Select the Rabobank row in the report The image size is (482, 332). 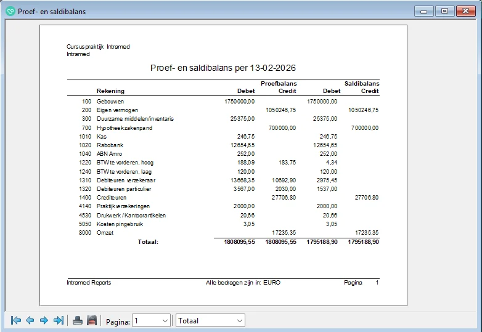(x=109, y=145)
